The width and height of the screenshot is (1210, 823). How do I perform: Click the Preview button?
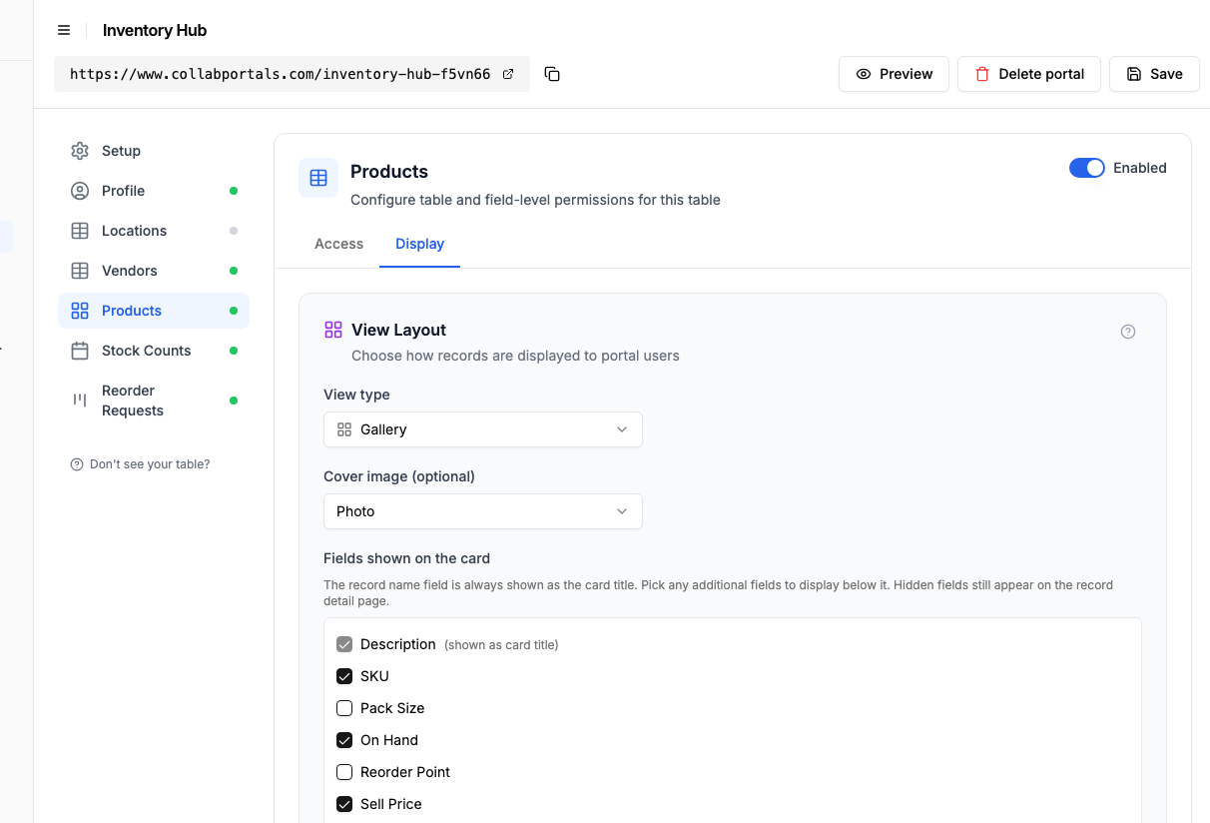(894, 74)
